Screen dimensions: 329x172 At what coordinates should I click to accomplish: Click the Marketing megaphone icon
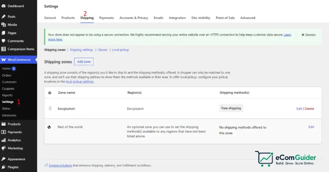point(4,148)
